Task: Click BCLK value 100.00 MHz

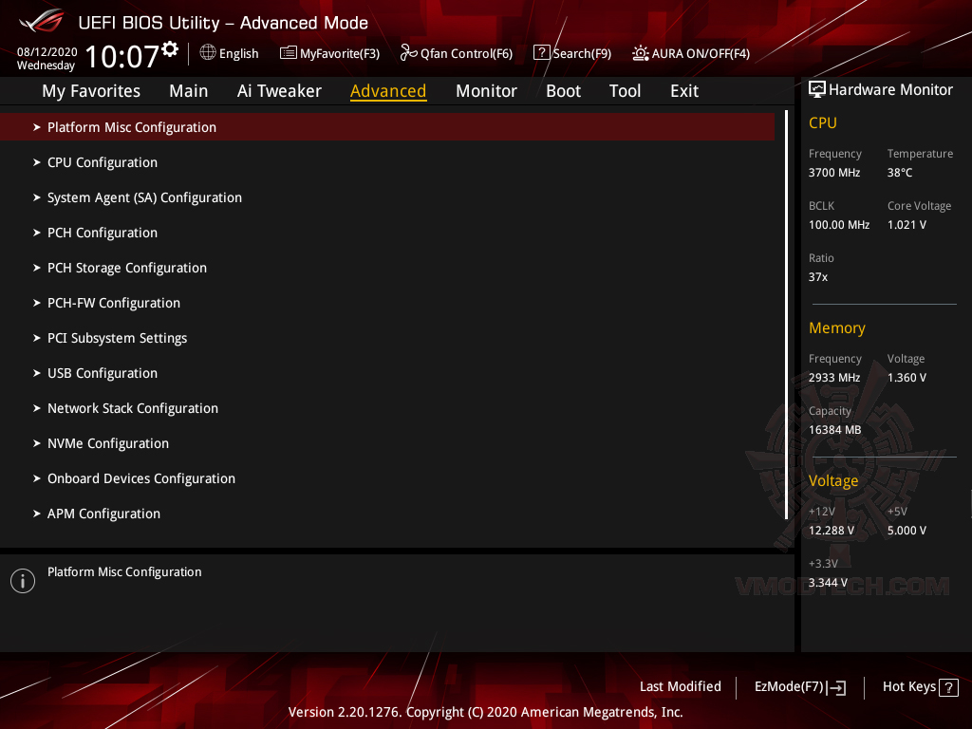Action: click(839, 225)
